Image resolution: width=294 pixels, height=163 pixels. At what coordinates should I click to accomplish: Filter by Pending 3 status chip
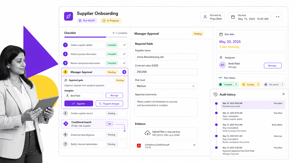click(x=251, y=85)
